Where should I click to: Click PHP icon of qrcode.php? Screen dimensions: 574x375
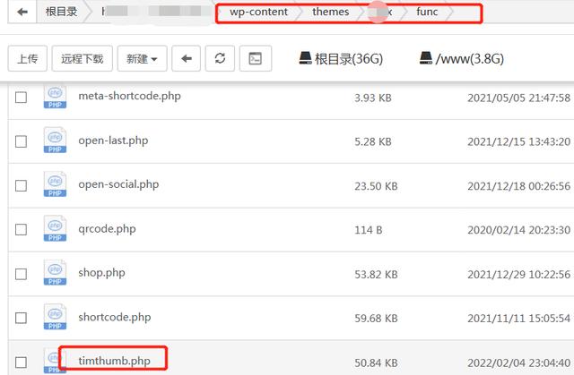[55, 228]
